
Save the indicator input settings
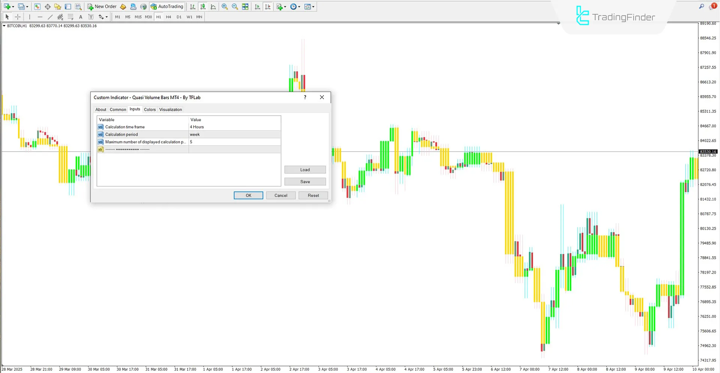pyautogui.click(x=305, y=182)
